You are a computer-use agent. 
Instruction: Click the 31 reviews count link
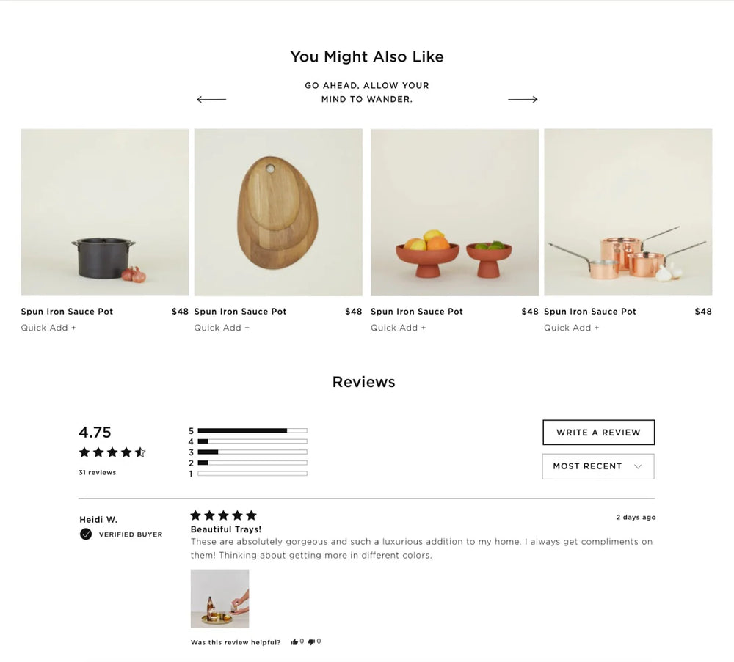(x=97, y=473)
